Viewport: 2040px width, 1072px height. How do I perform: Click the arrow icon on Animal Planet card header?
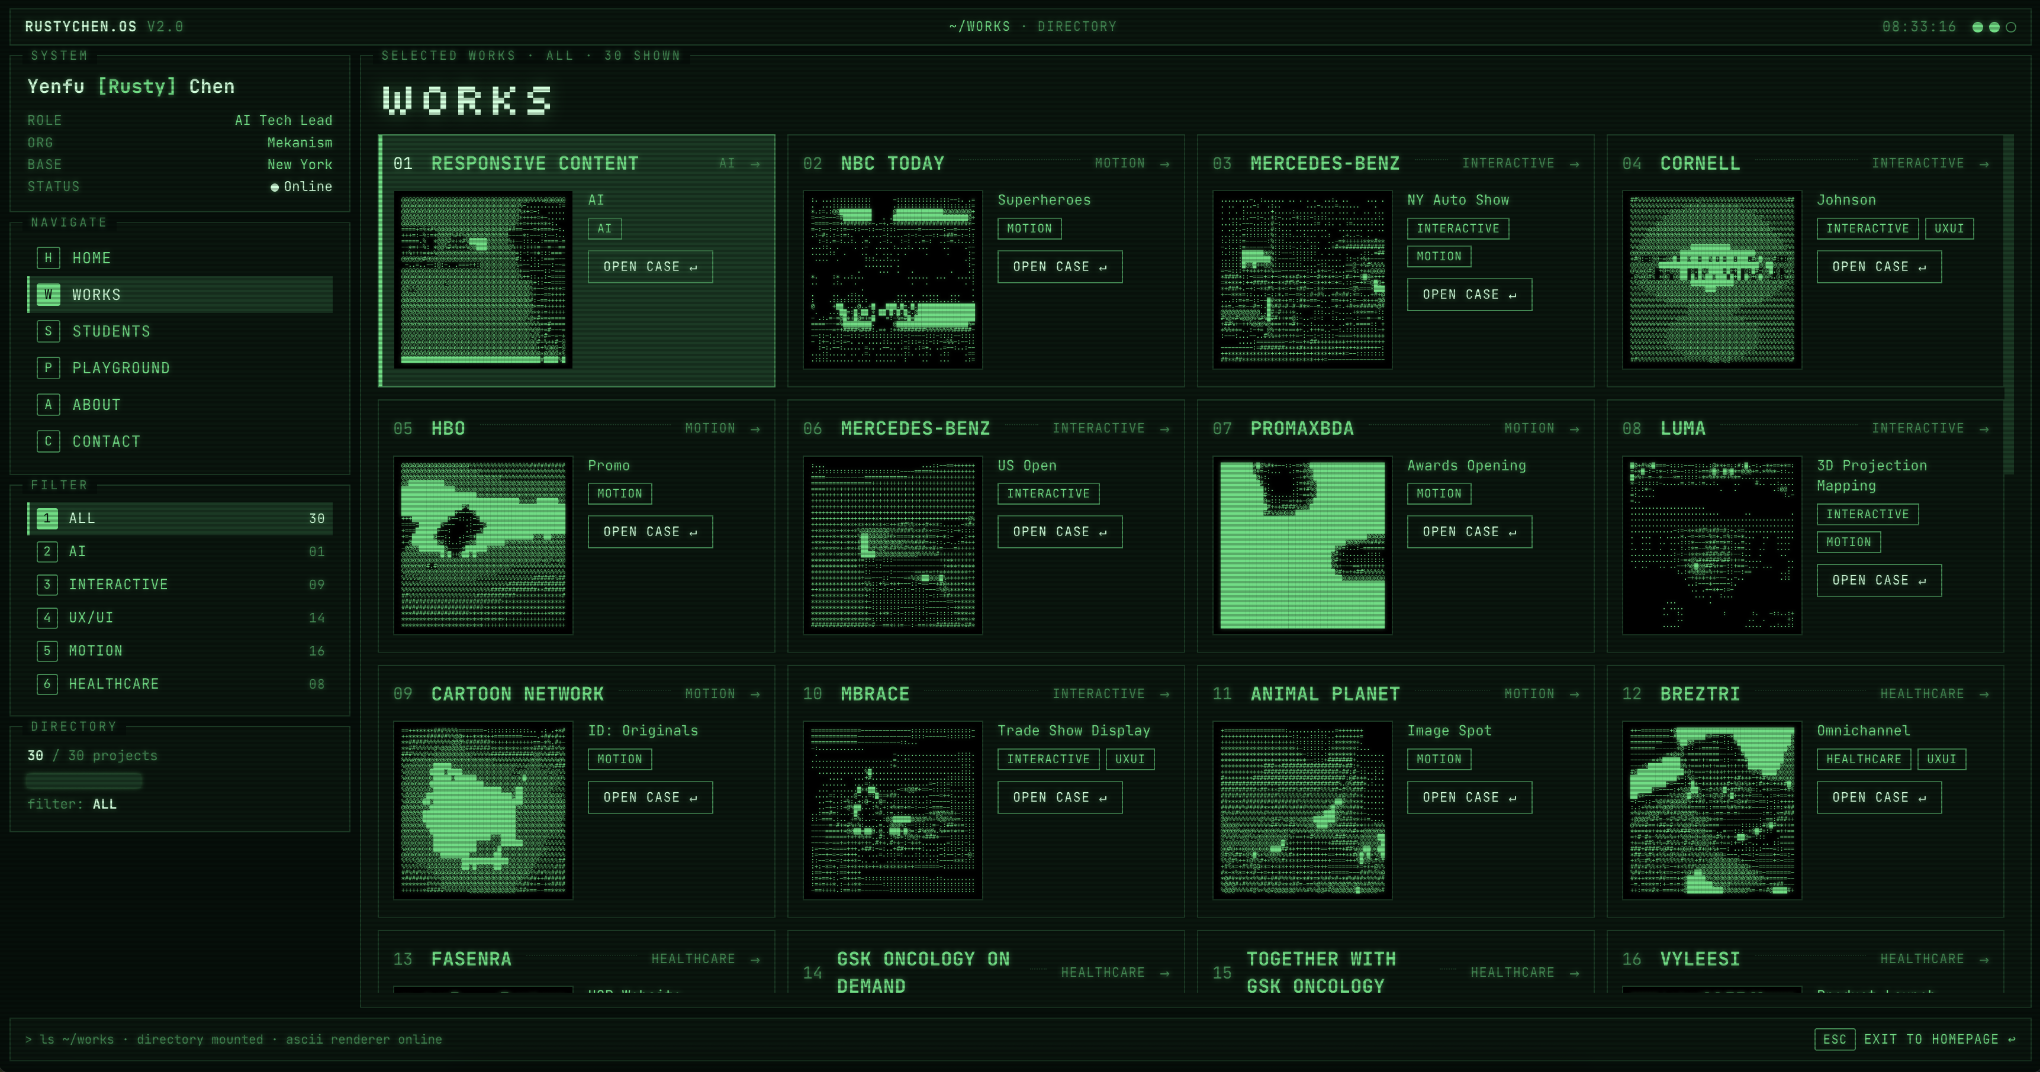pos(1574,694)
